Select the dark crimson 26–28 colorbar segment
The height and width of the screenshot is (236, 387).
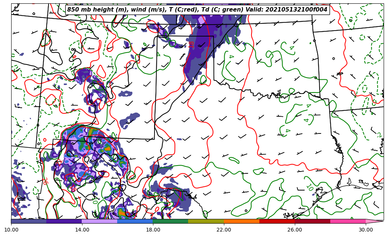(312, 221)
